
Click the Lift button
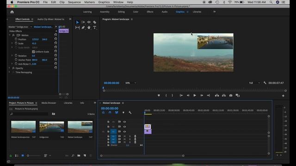[x=217, y=95]
